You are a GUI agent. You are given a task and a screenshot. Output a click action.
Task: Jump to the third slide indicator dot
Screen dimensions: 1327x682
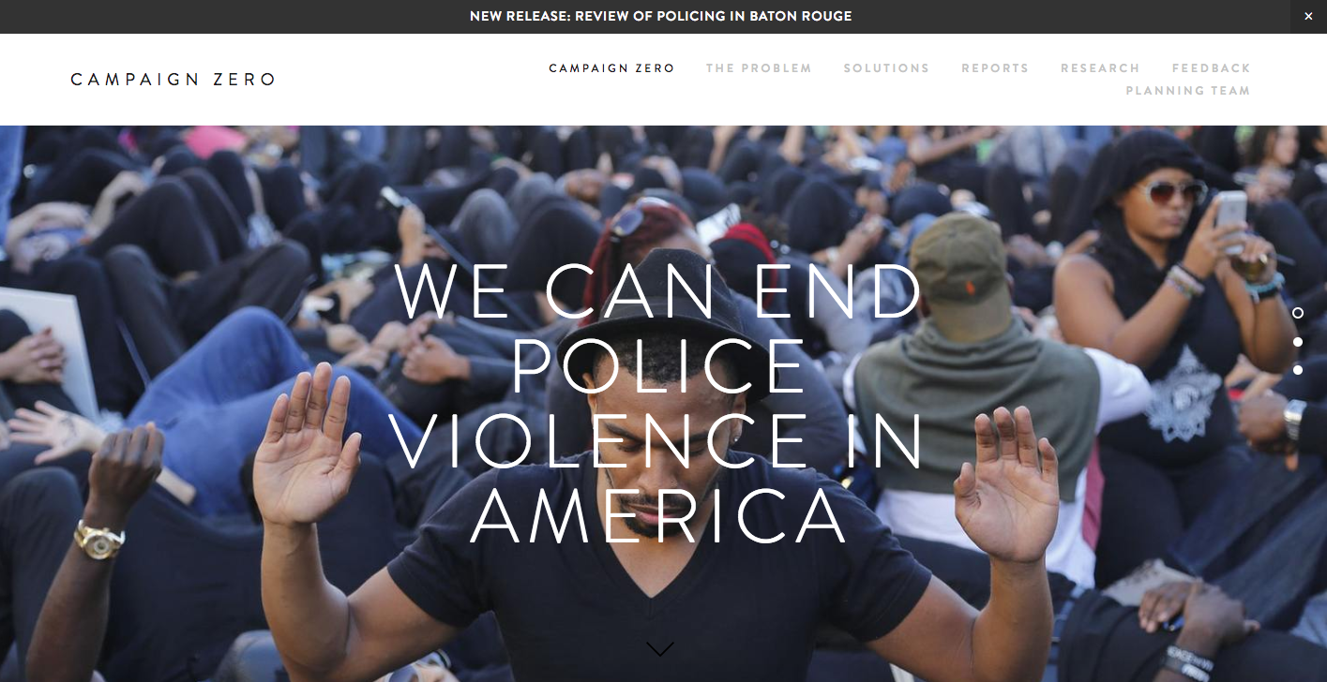coord(1298,370)
